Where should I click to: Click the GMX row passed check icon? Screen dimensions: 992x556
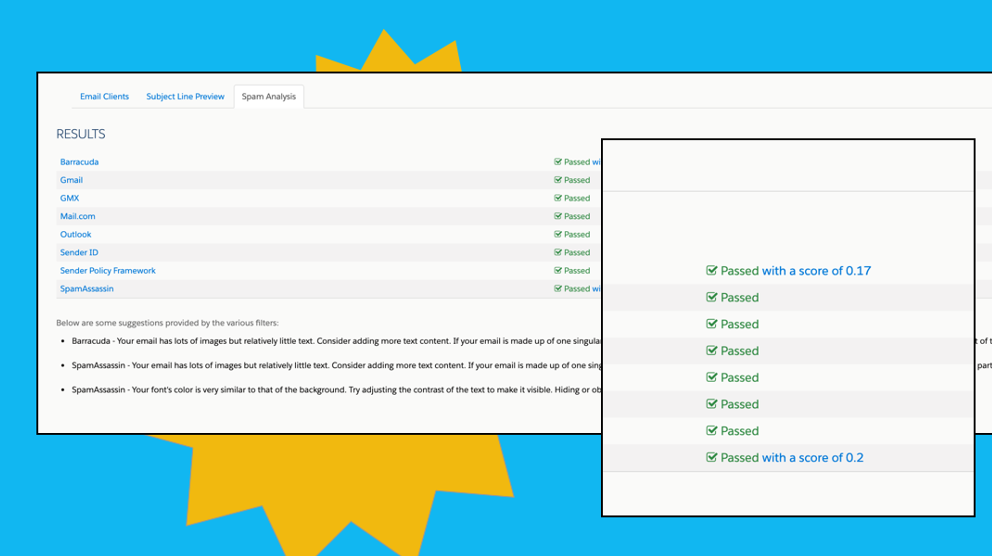click(x=558, y=198)
